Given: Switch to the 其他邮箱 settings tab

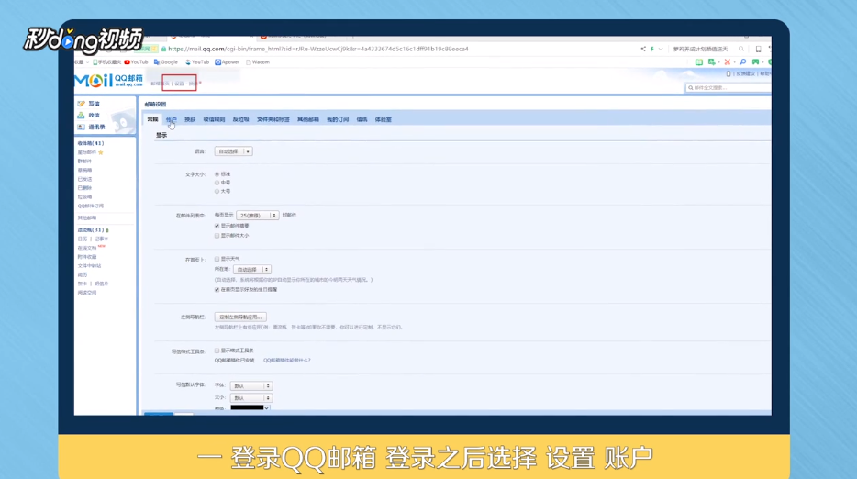Looking at the screenshot, I should (x=307, y=119).
